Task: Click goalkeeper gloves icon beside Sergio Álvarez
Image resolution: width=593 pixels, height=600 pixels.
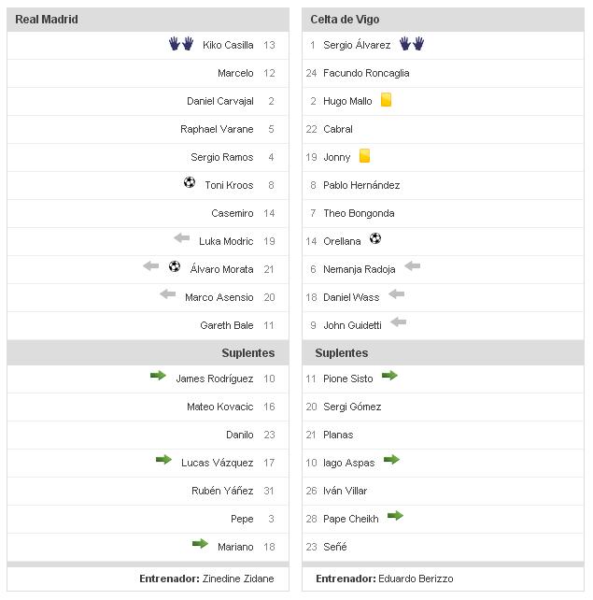Action: 411,44
